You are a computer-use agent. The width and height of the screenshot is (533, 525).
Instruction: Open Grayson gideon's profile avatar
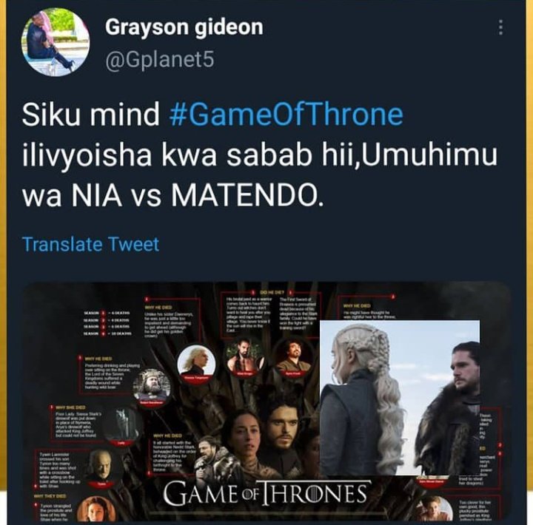tap(56, 42)
